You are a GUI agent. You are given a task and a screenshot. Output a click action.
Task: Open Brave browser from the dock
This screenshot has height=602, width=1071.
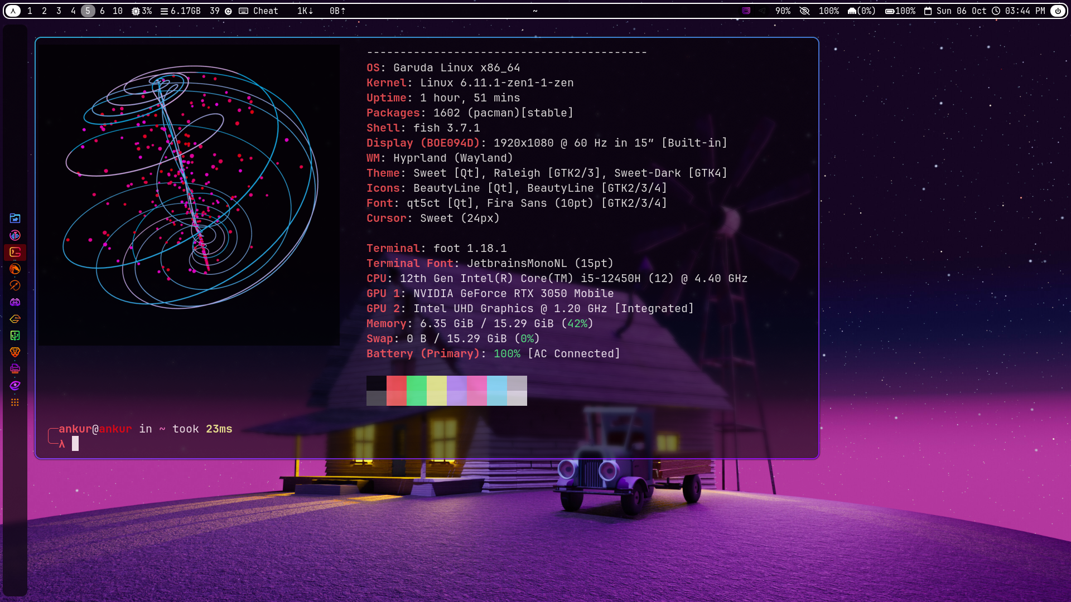tap(15, 352)
